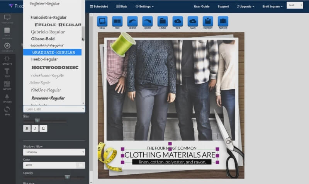Open the Brett Ingram account menu
Image resolution: width=309 pixels, height=184 pixels.
272,7
